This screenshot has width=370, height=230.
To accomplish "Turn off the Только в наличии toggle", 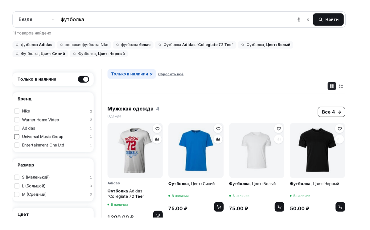I will tap(83, 79).
